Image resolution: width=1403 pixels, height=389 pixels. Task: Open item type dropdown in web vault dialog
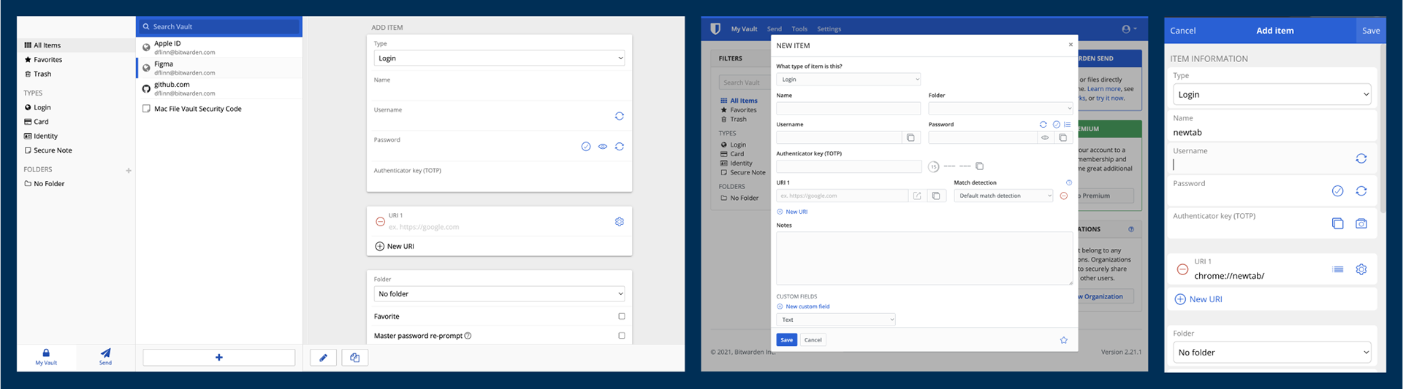848,80
